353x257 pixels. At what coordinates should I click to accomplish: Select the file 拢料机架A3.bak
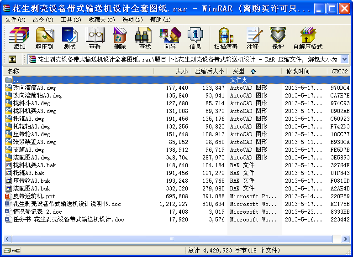(34, 165)
